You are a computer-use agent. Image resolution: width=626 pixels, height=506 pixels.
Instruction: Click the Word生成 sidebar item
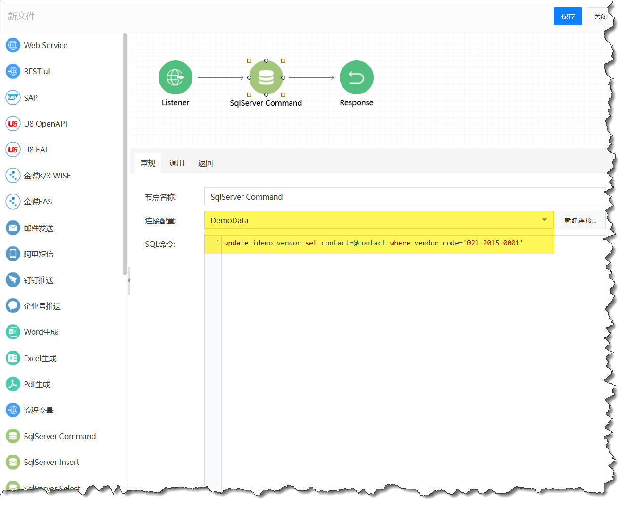tap(41, 332)
